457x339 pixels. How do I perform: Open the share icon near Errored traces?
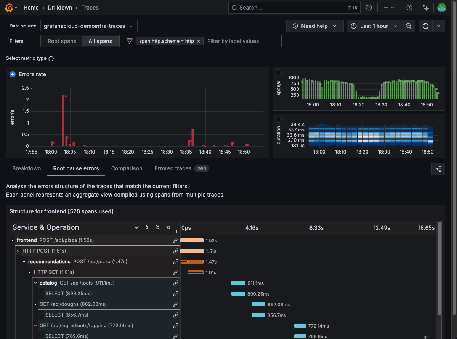pyautogui.click(x=438, y=169)
